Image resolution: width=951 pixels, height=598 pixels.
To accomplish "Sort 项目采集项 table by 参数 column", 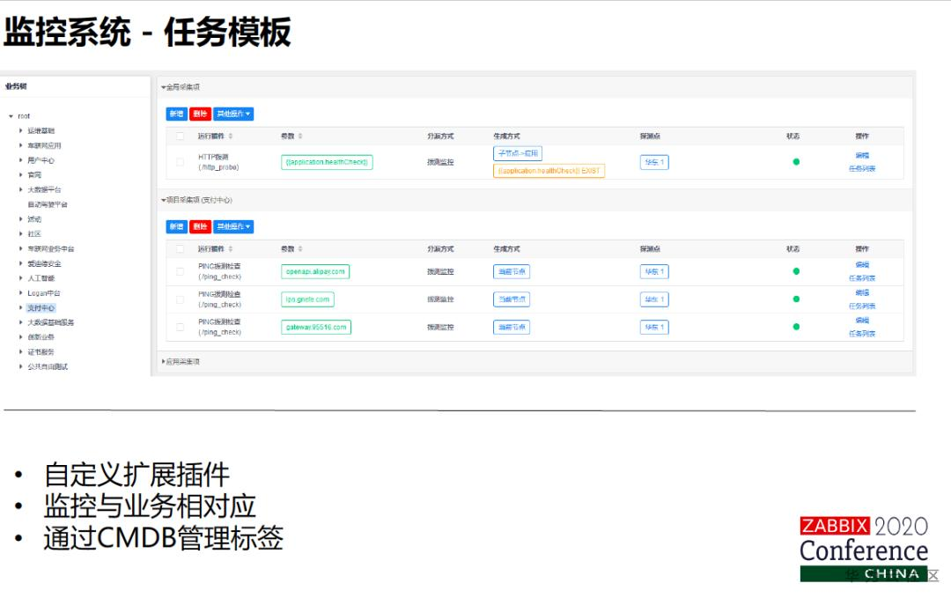I will tap(300, 248).
